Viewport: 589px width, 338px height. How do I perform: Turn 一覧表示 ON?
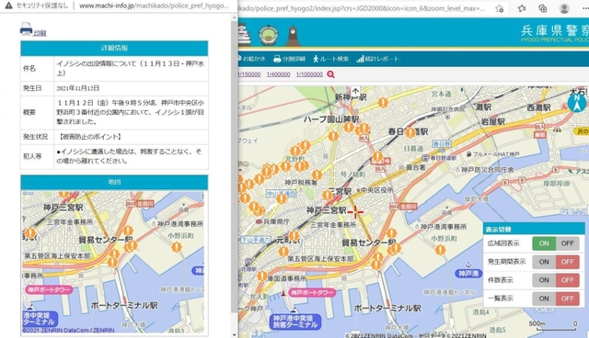point(544,299)
